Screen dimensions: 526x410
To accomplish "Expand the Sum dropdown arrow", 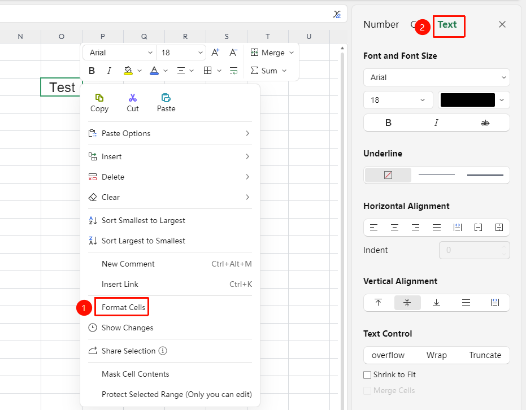I will pos(284,71).
